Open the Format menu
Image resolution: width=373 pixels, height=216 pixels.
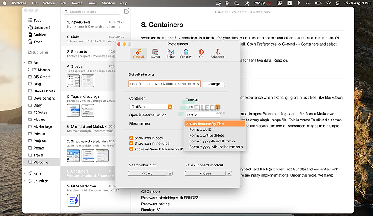[78, 3]
